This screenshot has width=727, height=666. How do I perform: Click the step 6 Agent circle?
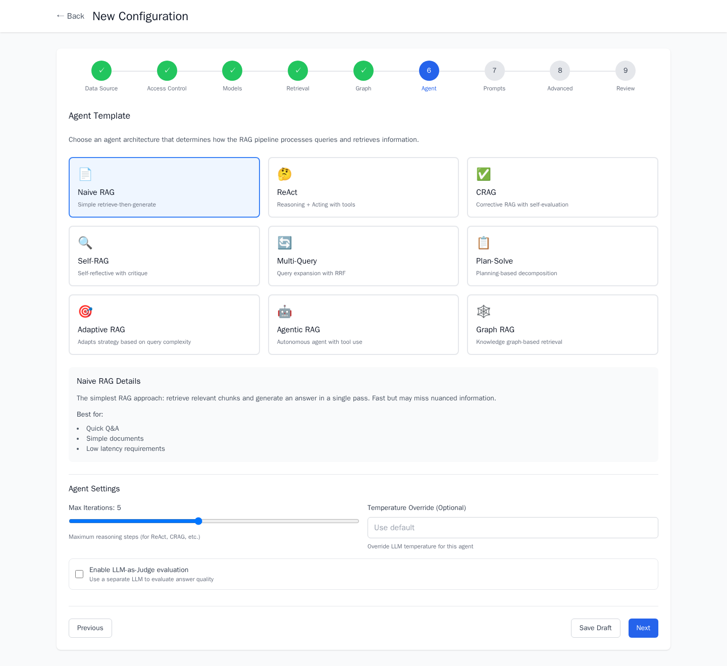(x=429, y=71)
